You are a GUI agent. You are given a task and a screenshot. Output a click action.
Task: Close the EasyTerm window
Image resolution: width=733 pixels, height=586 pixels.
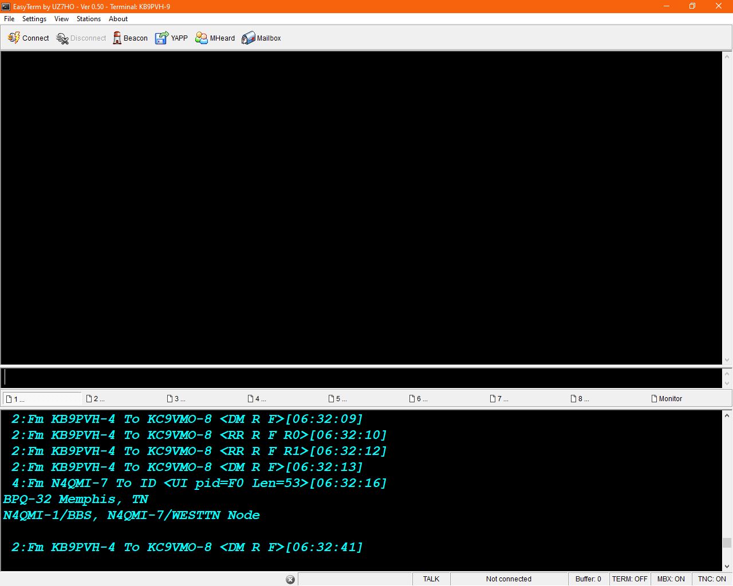719,6
